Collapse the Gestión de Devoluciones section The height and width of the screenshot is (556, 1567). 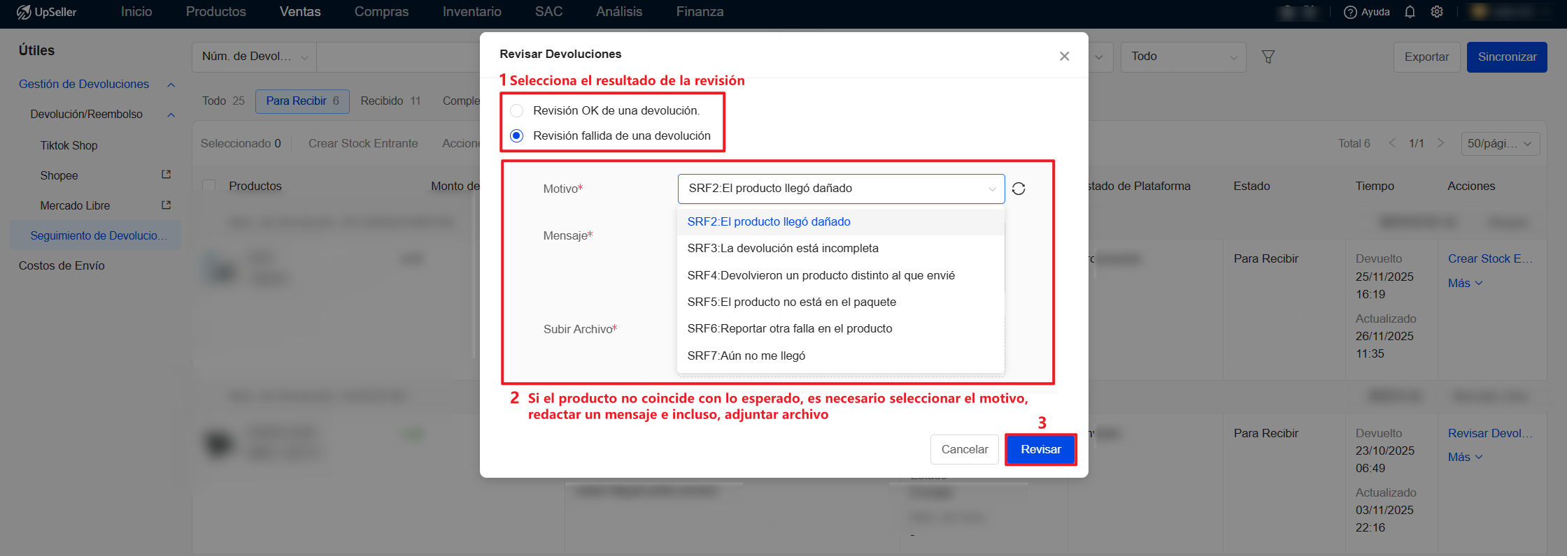point(171,85)
